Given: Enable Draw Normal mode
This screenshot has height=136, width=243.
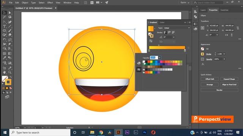Looking at the screenshot, I should coord(3,93).
